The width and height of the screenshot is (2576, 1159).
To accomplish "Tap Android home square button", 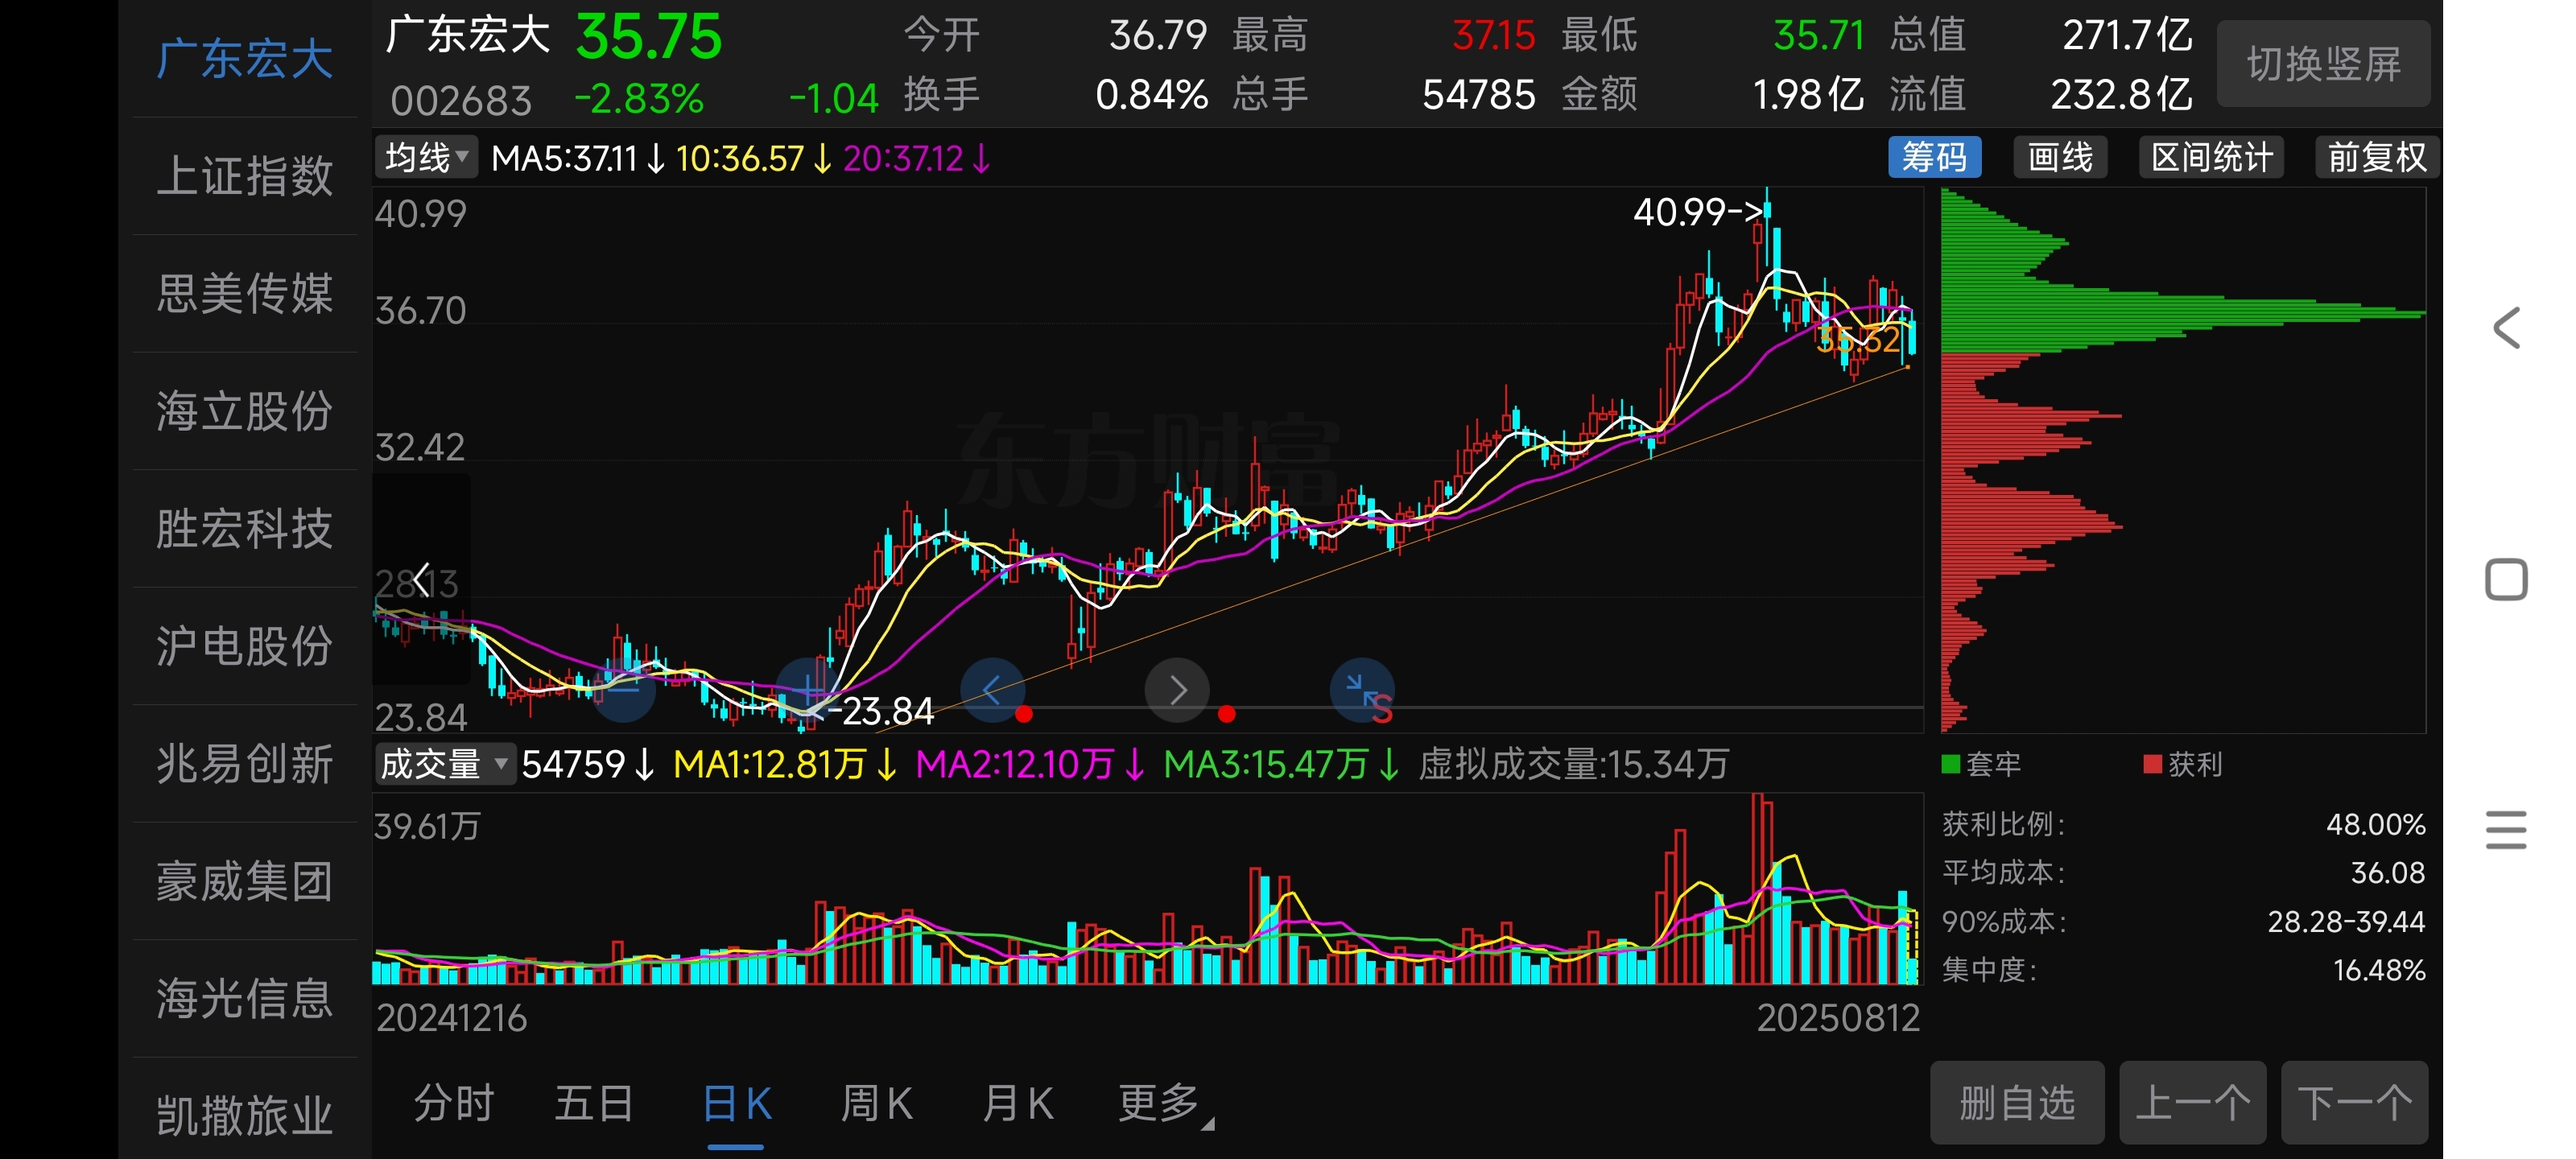I will pyautogui.click(x=2506, y=579).
